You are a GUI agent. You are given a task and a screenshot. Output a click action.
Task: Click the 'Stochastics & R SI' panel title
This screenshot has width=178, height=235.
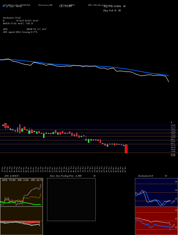coord(152,176)
